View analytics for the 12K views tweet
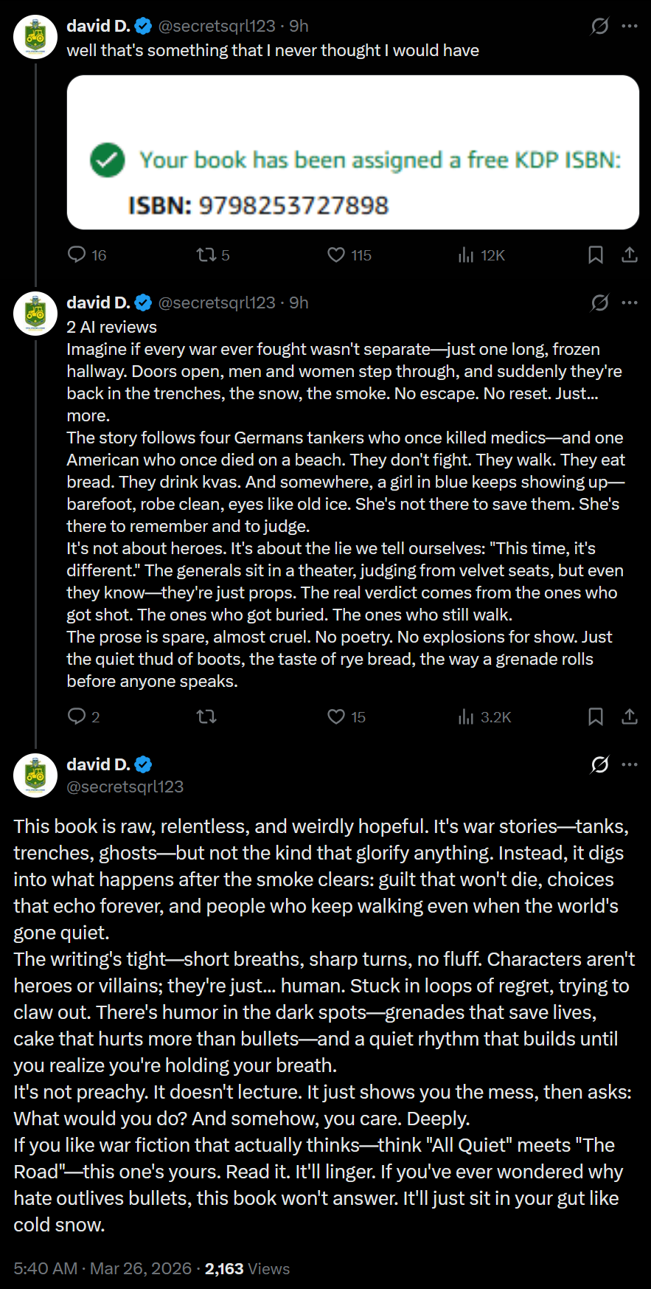 pos(466,255)
